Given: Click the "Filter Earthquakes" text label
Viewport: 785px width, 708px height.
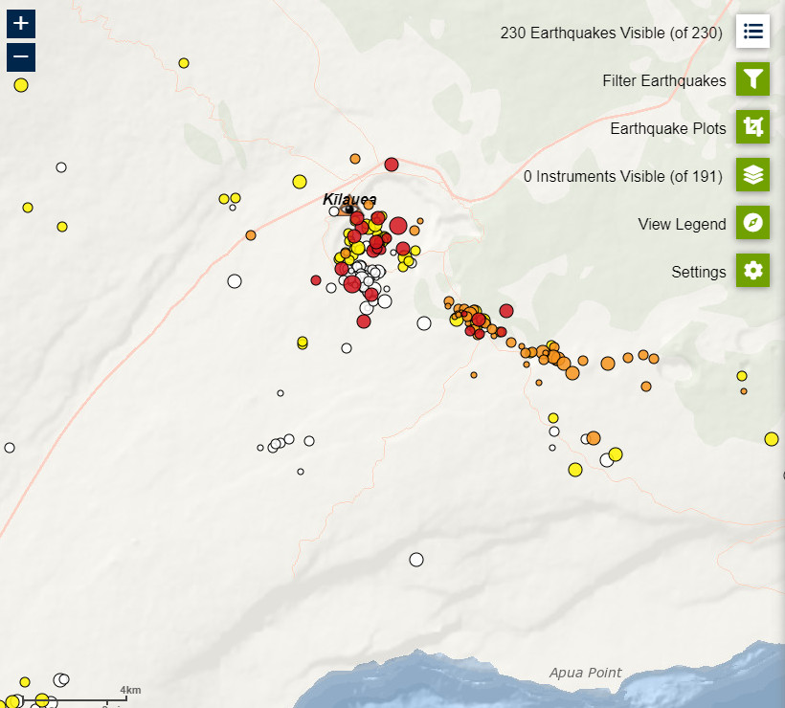Looking at the screenshot, I should tap(664, 80).
